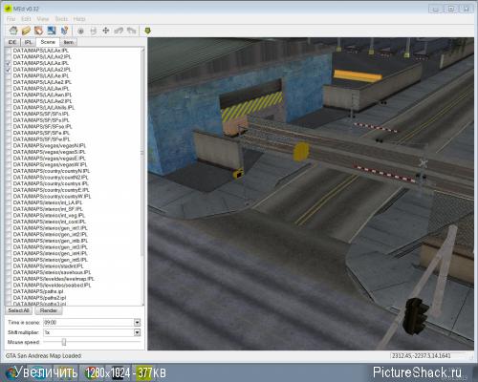Enable the countryN.IPL checkbox
The height and width of the screenshot is (382, 478).
coord(9,171)
